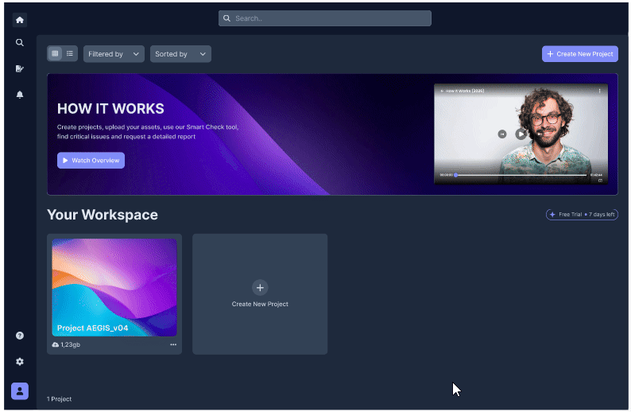631x412 pixels.
Task: Click the top-right Create New Project button
Action: point(579,53)
